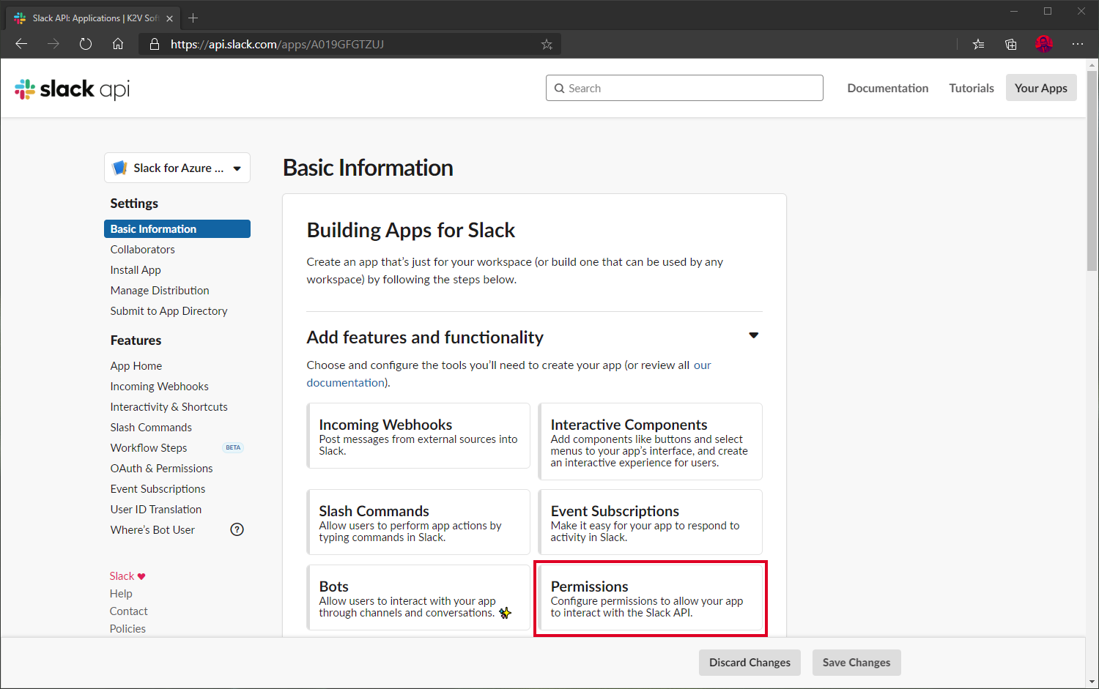Viewport: 1099px width, 689px height.
Task: Open the browser home page icon
Action: (x=118, y=44)
